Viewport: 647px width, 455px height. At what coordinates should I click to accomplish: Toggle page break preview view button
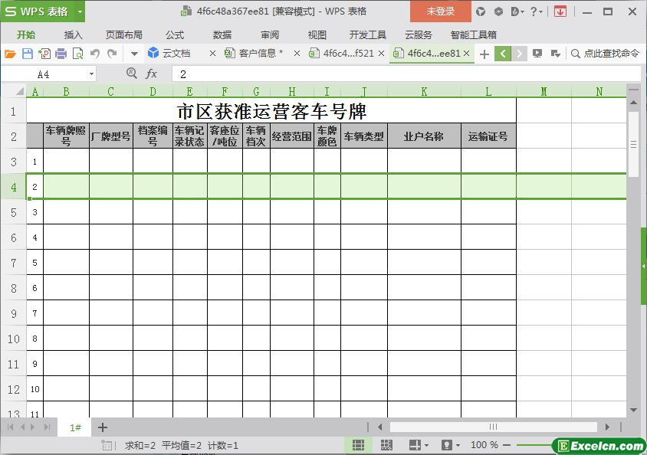pyautogui.click(x=386, y=445)
